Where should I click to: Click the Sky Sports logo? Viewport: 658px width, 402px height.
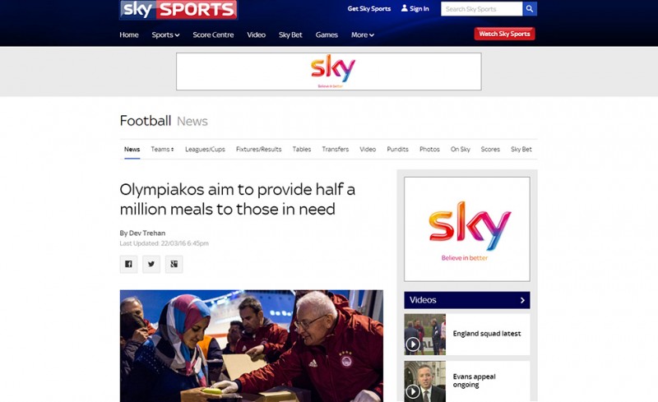[x=178, y=10]
